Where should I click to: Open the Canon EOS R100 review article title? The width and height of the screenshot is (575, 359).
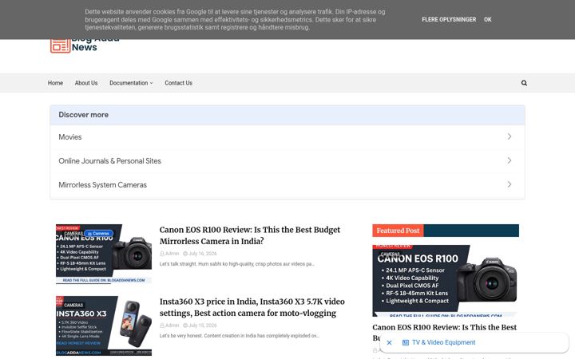click(250, 235)
